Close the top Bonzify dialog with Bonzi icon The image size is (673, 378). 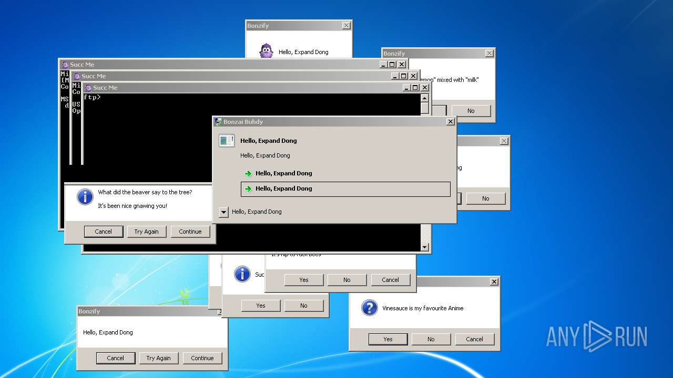346,25
